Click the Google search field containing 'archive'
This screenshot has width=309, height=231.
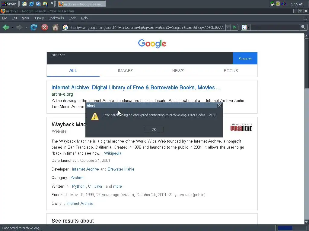tap(140, 58)
